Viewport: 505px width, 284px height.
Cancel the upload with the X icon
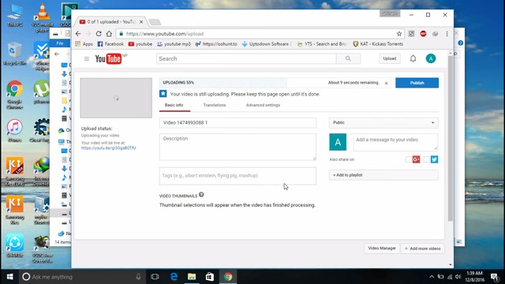click(x=386, y=83)
